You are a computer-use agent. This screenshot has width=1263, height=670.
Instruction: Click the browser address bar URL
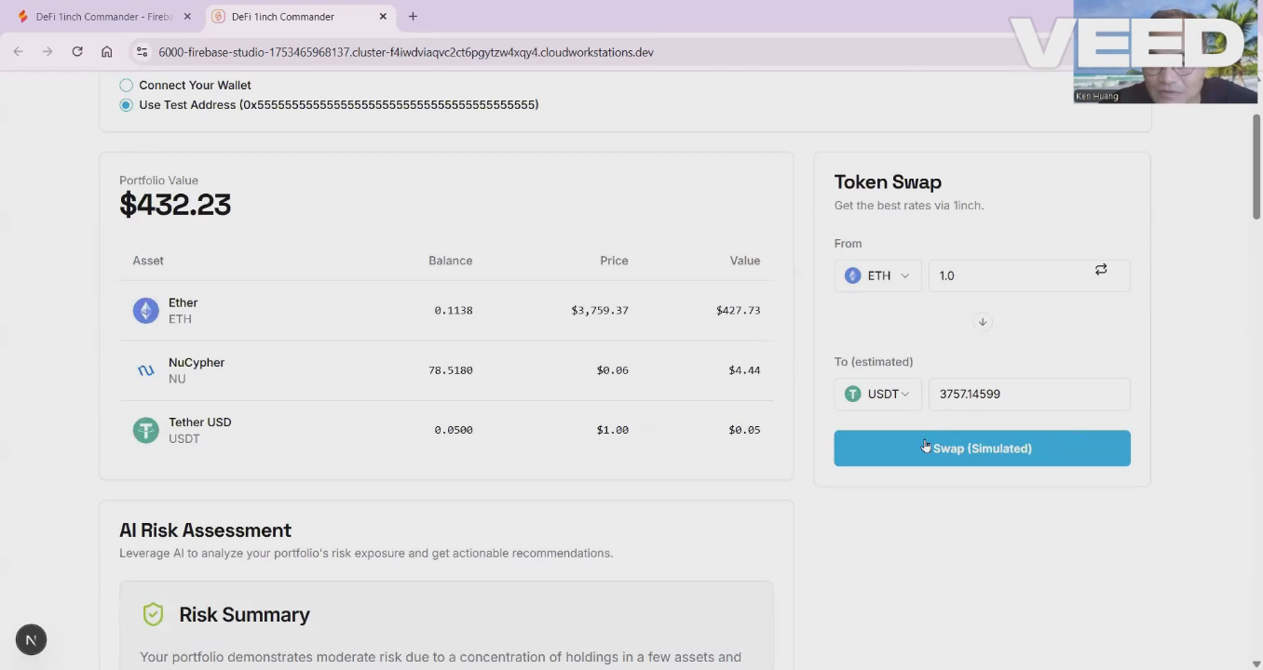(406, 52)
